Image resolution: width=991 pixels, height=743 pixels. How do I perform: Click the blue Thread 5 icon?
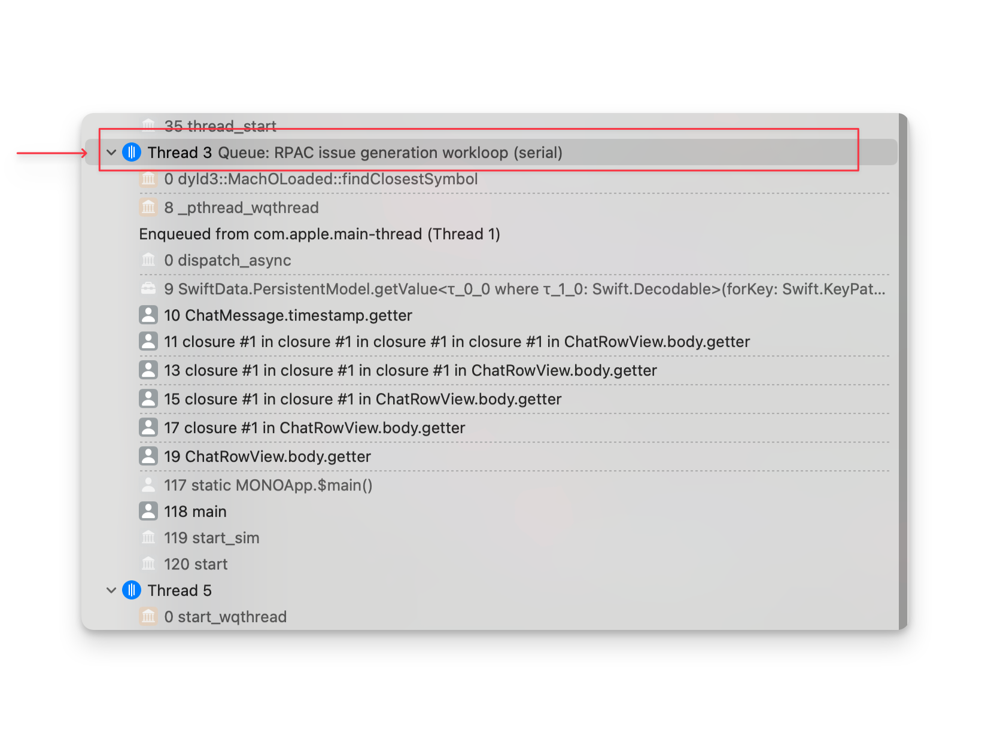[132, 590]
